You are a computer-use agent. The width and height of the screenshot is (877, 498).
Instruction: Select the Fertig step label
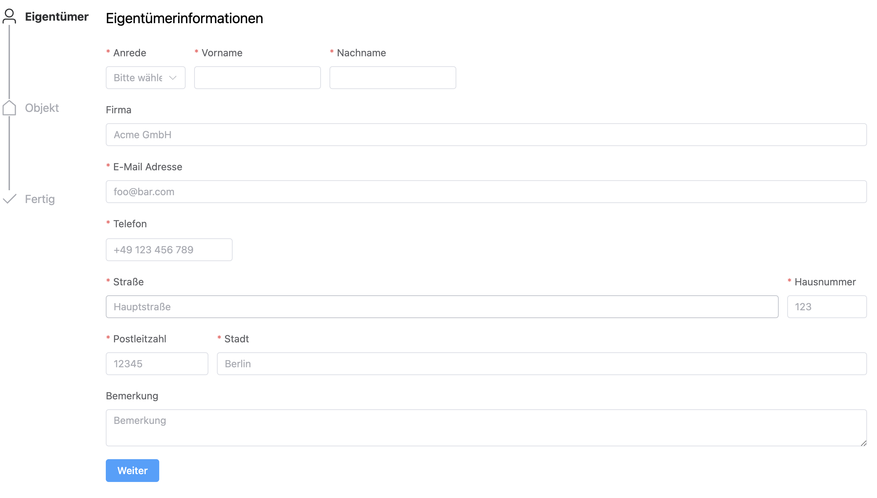click(x=40, y=199)
